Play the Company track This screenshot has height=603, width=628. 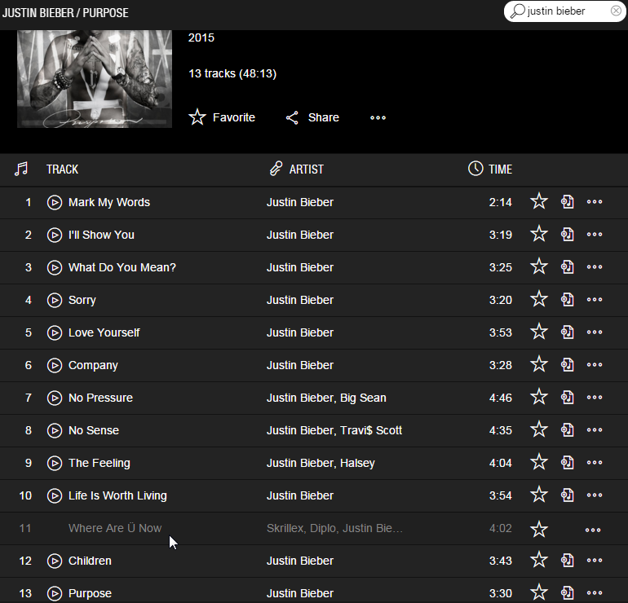coord(55,365)
